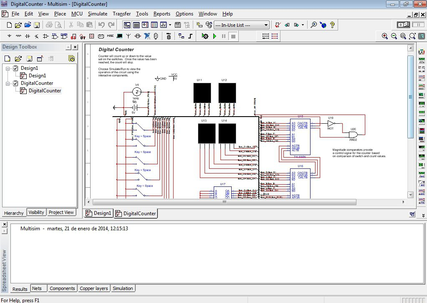Switch to the Design1 schematic tab

point(99,213)
